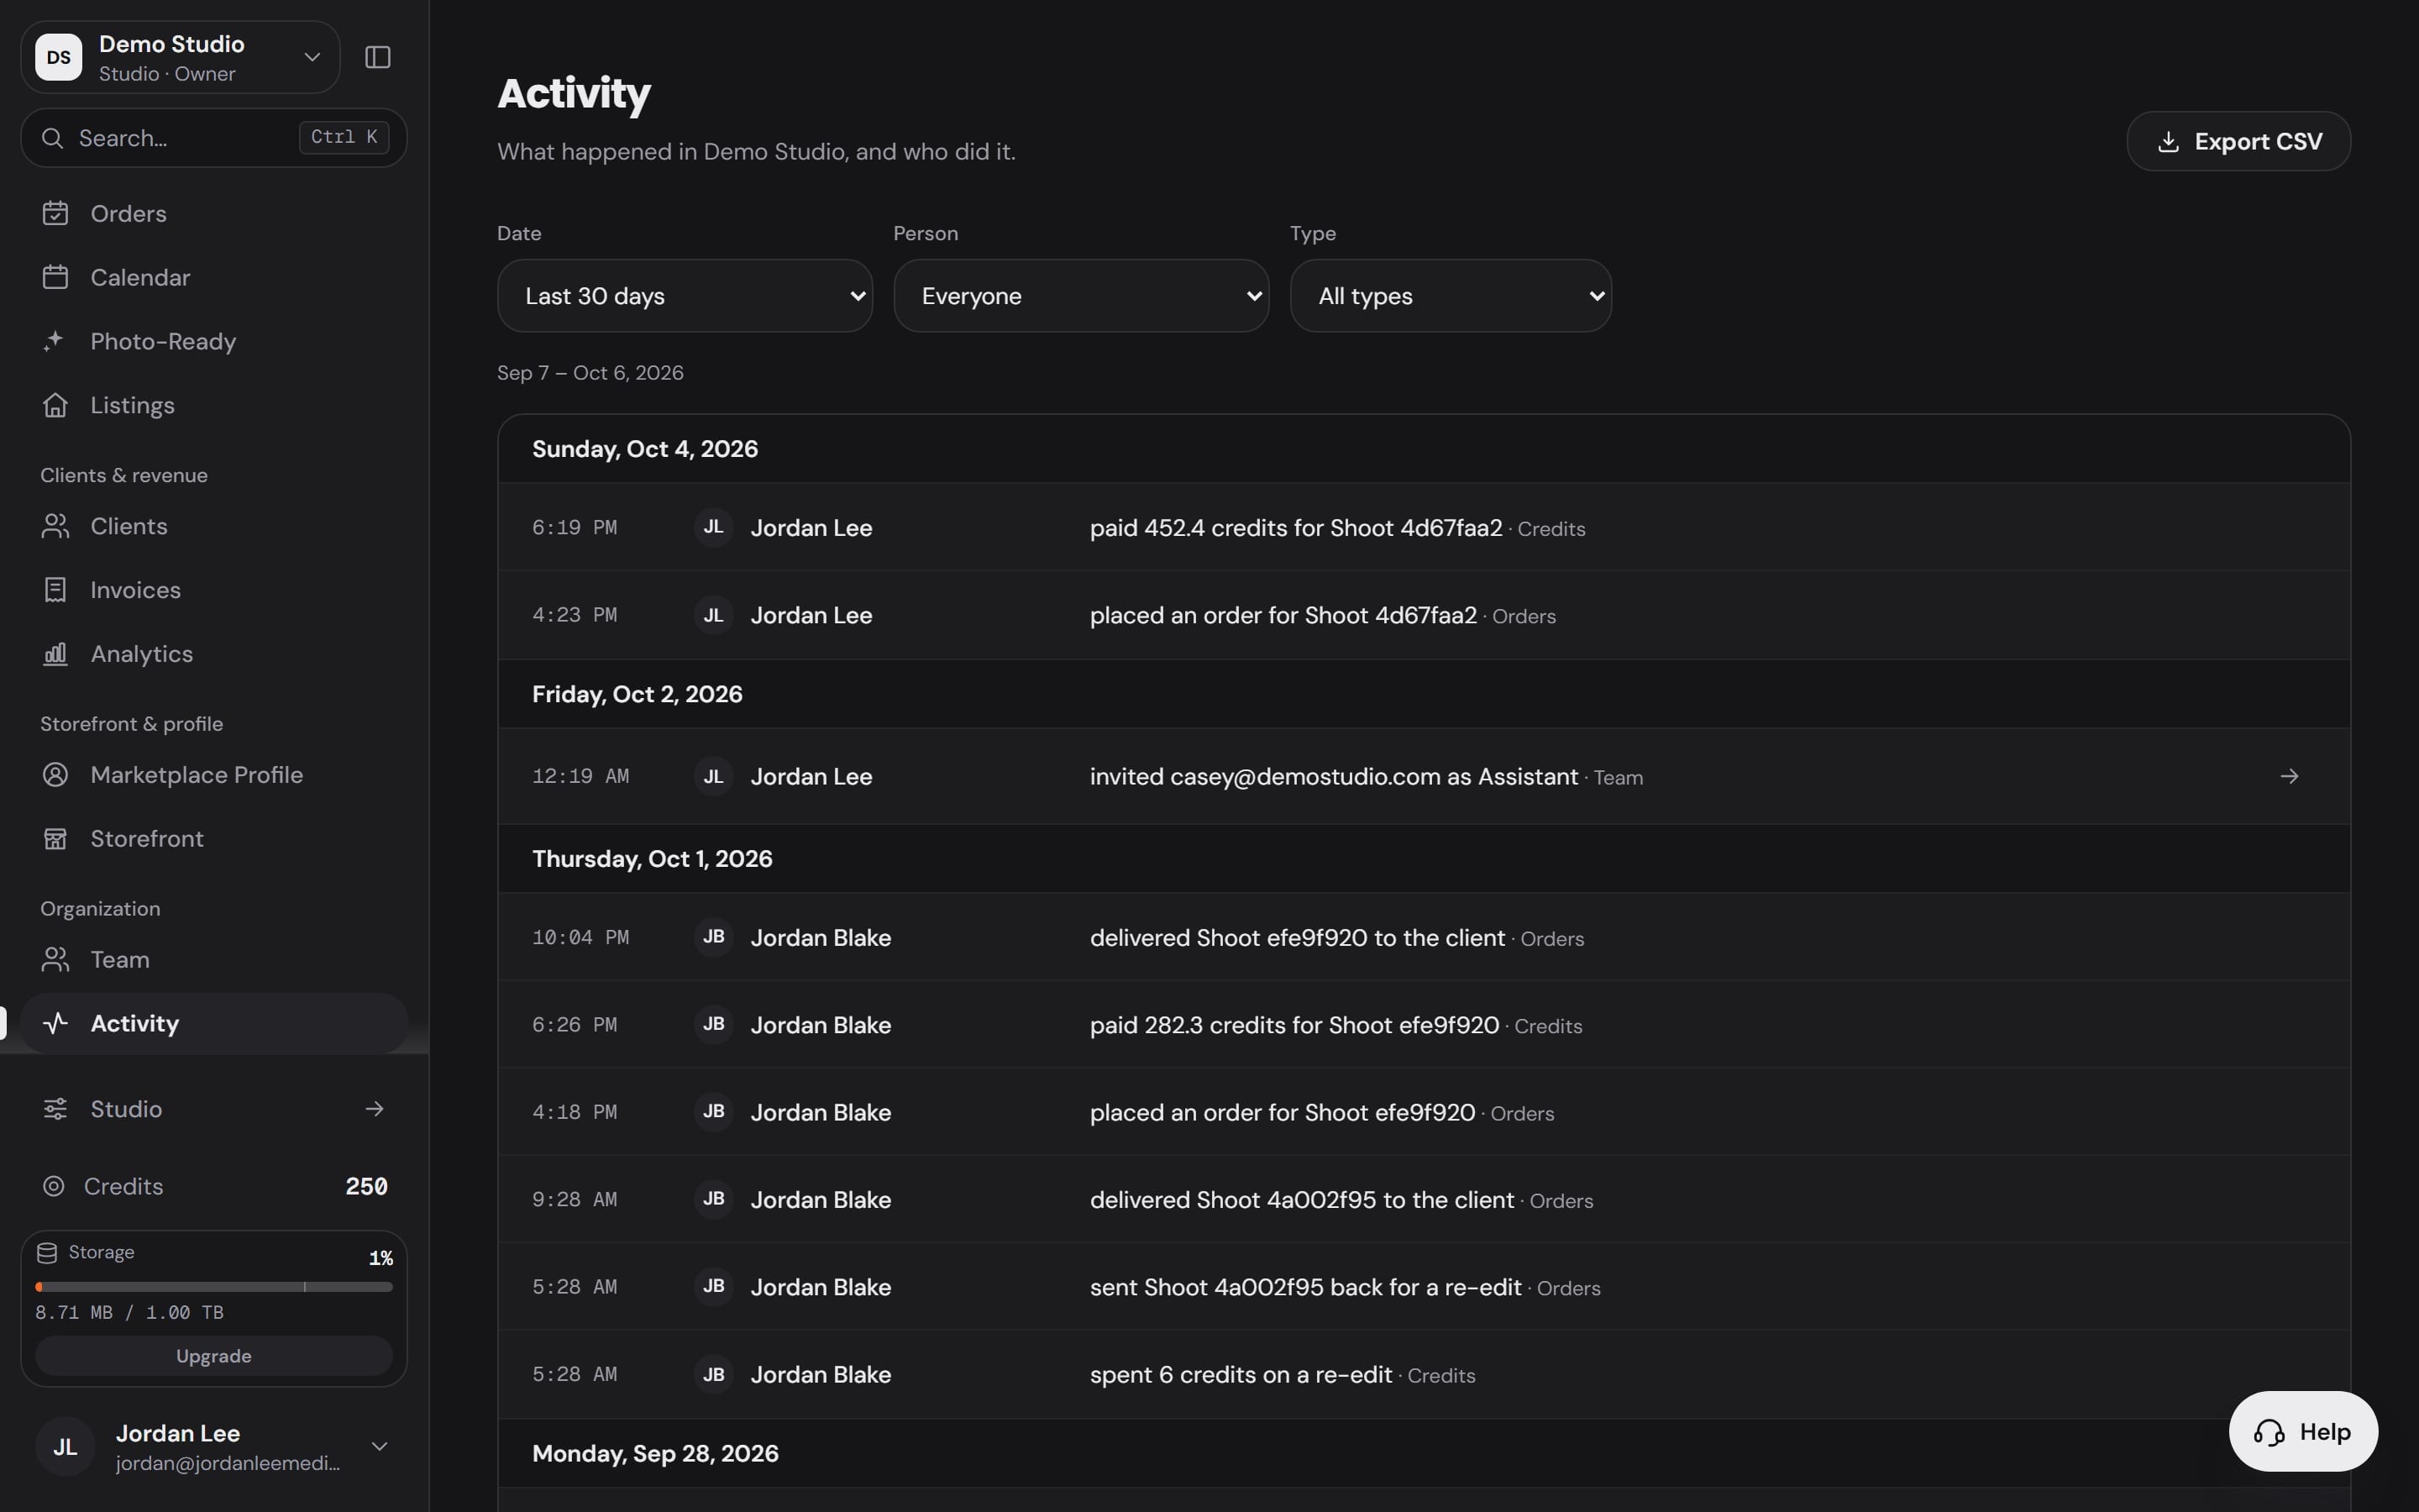This screenshot has height=1512, width=2419.
Task: Click the Team people icon
Action: (55, 960)
